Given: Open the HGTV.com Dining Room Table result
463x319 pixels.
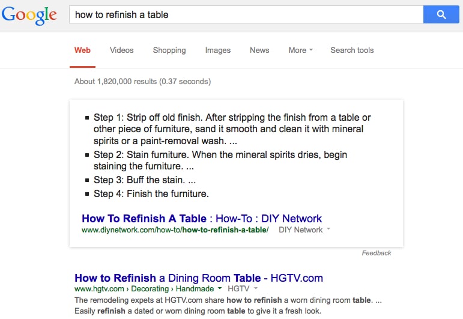Looking at the screenshot, I should 198,278.
